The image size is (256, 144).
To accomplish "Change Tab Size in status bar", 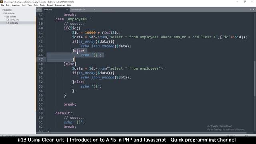I will pos(230,136).
